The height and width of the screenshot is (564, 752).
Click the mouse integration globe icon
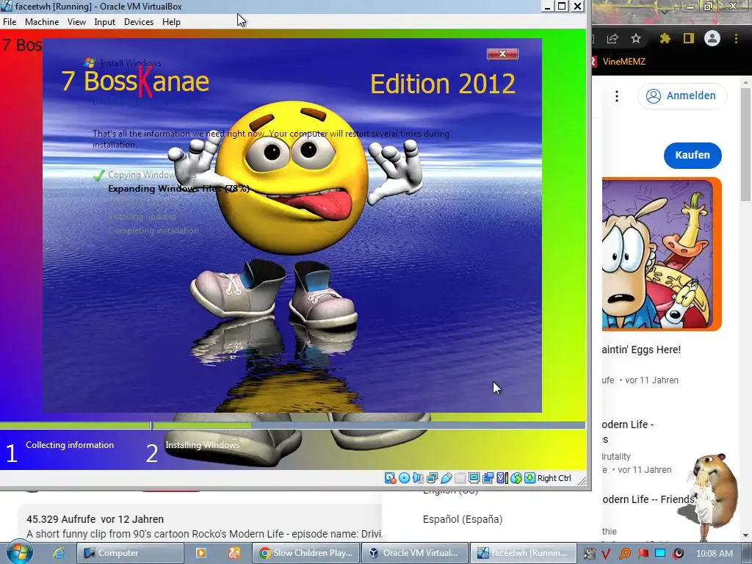coord(516,478)
